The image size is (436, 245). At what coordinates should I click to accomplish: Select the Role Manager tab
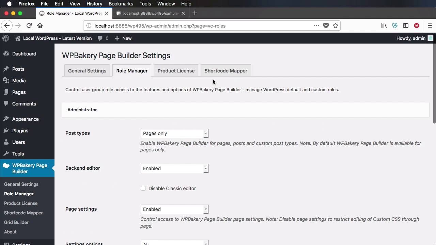click(x=132, y=71)
